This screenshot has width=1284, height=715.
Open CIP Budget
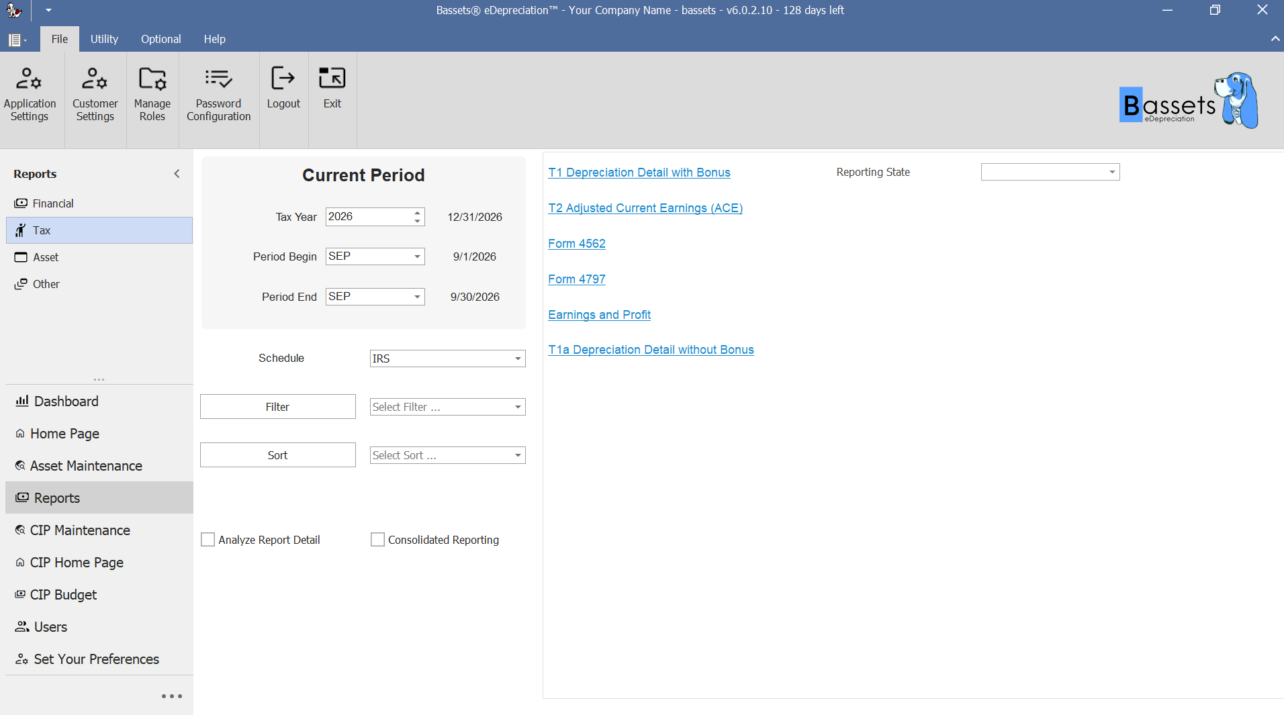[99, 595]
